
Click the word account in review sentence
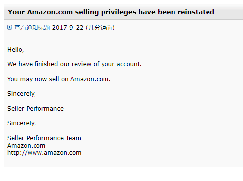(x=129, y=64)
